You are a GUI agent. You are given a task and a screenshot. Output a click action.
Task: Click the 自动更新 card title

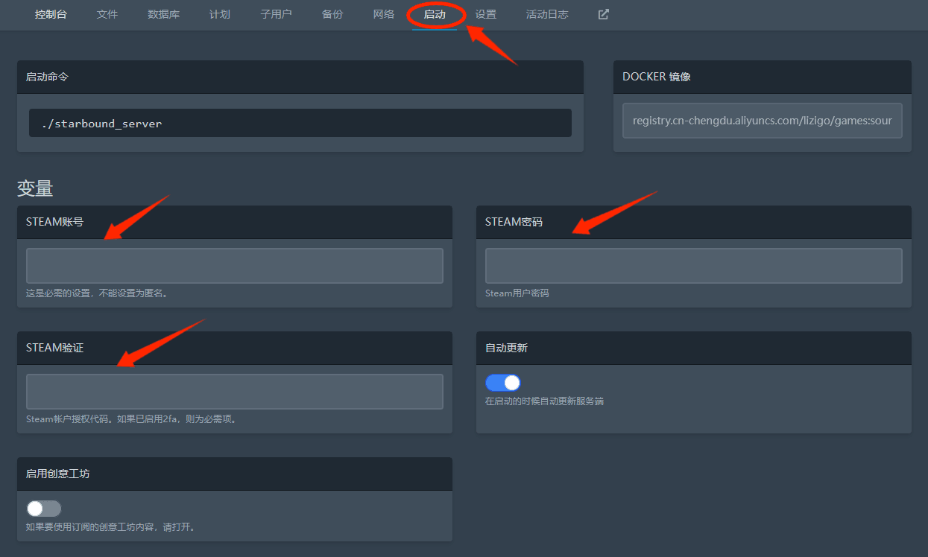pos(507,348)
